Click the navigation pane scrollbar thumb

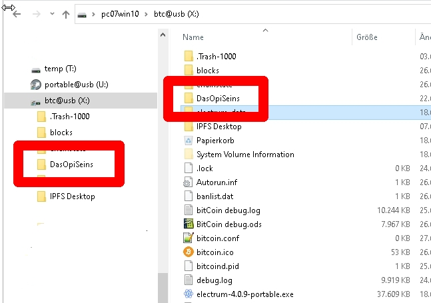point(163,288)
